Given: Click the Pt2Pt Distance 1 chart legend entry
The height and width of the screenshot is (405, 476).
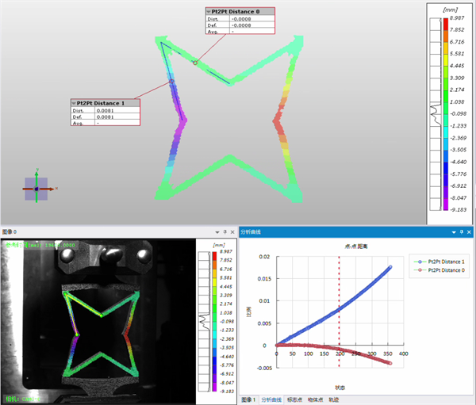Looking at the screenshot, I should [x=439, y=262].
